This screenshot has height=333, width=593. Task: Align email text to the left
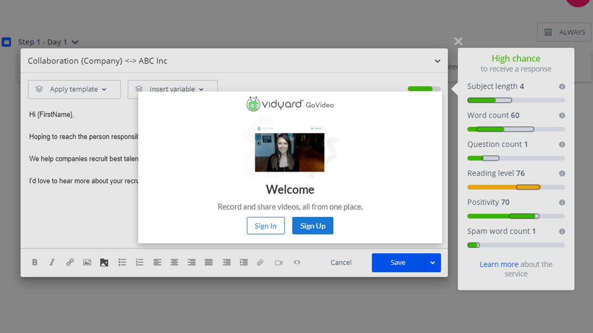point(158,262)
